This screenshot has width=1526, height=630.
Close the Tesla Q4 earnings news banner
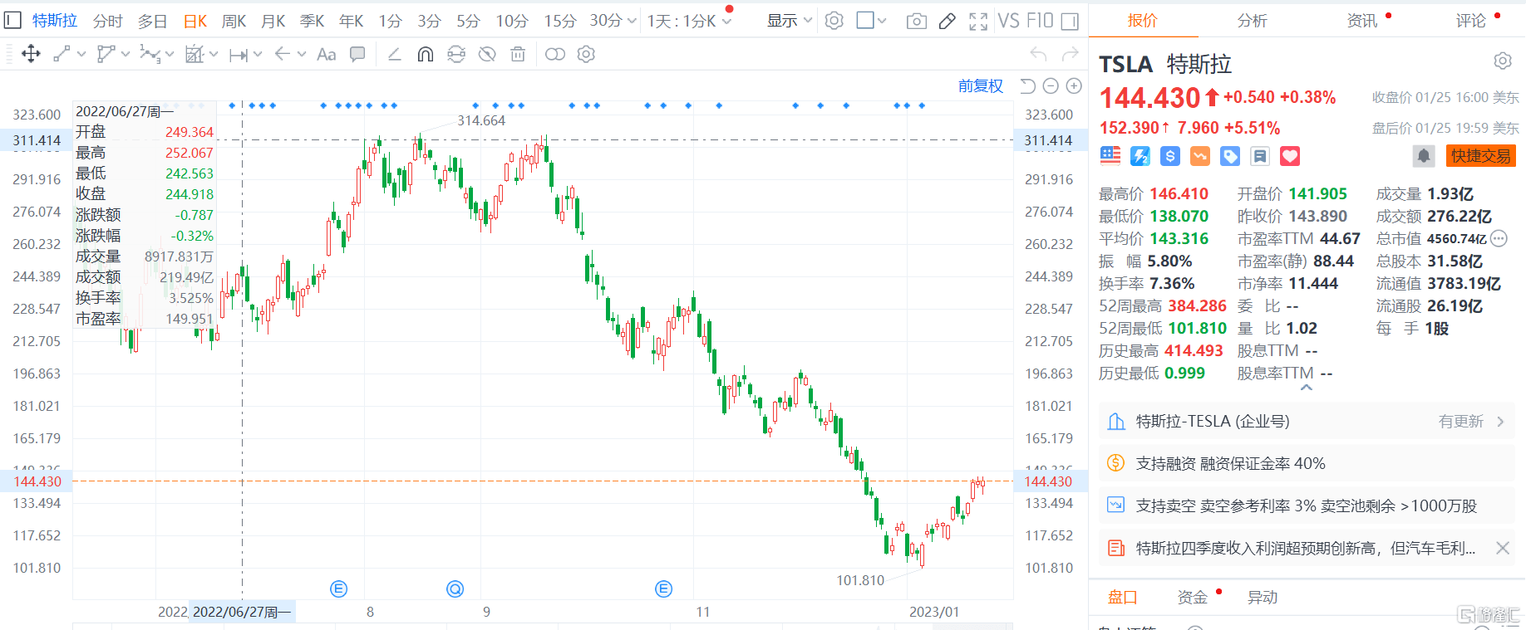[x=1502, y=548]
